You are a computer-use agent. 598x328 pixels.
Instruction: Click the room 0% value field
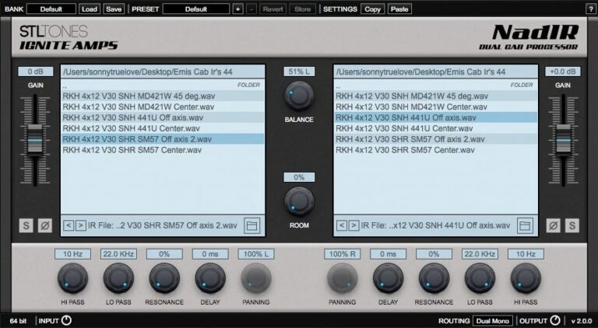point(299,177)
